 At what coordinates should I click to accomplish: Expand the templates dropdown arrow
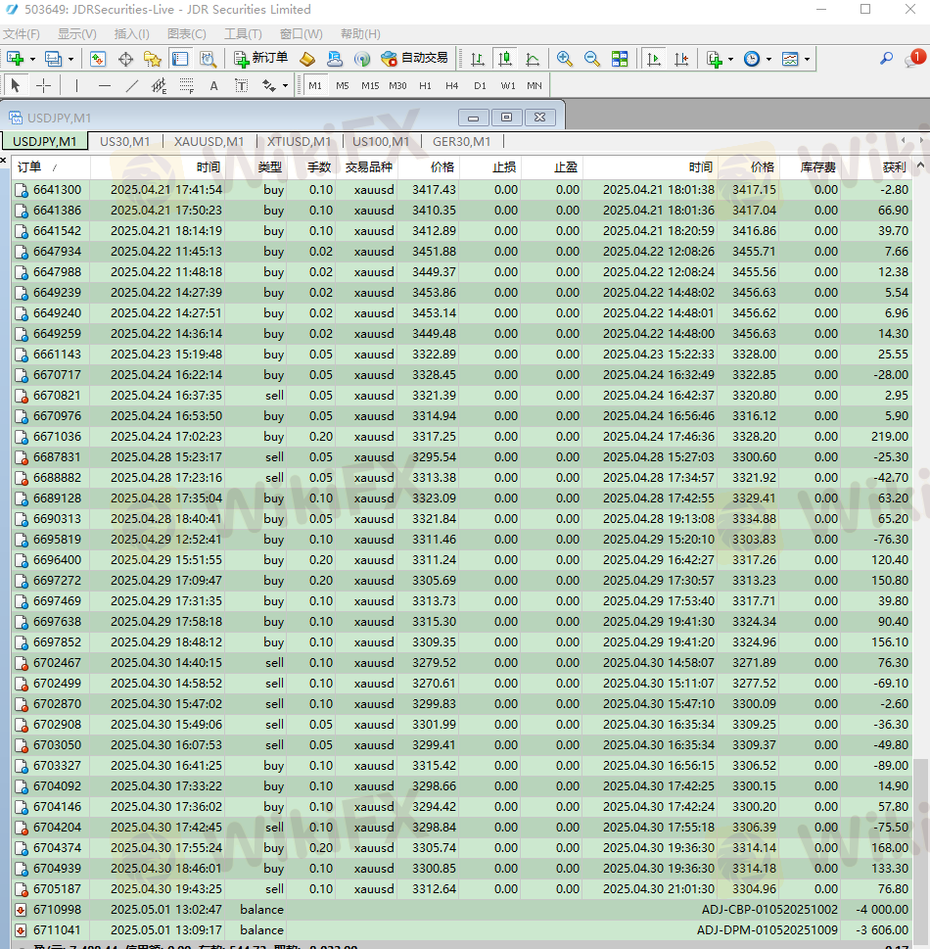tap(807, 59)
